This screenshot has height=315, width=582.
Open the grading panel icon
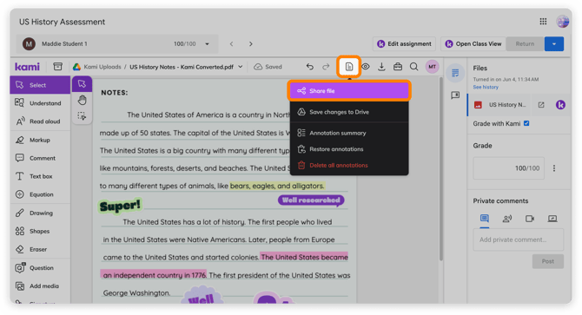click(455, 73)
